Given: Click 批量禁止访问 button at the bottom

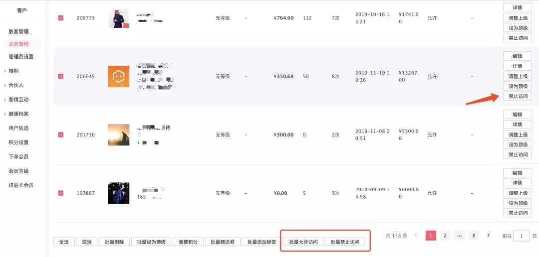Looking at the screenshot, I should point(345,242).
